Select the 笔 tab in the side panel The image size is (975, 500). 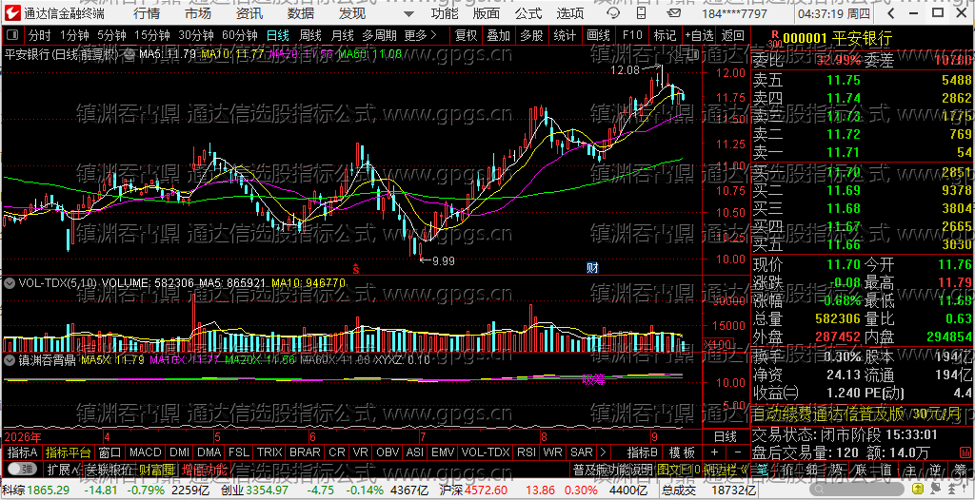[x=763, y=469]
